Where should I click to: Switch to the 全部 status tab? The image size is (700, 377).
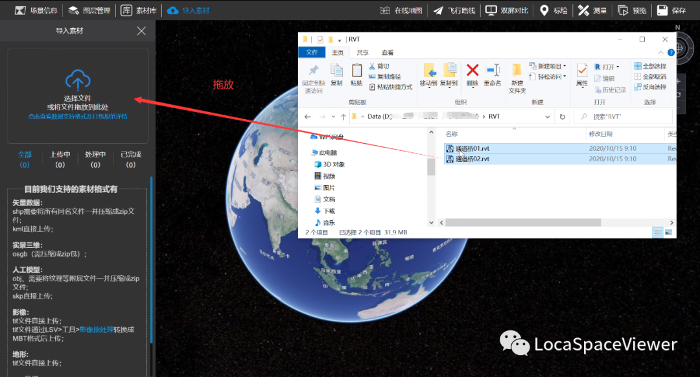coord(25,159)
